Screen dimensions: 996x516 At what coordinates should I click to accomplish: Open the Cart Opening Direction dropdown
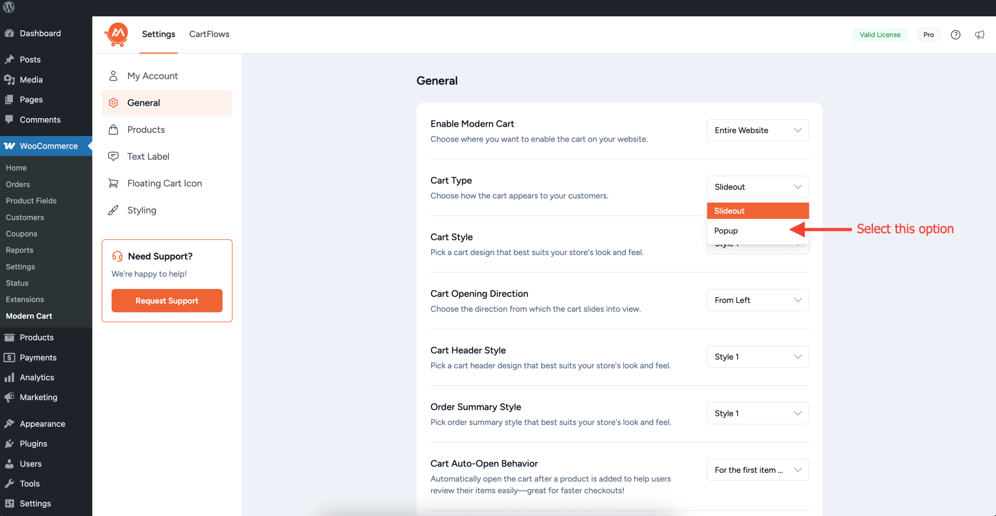pos(758,300)
